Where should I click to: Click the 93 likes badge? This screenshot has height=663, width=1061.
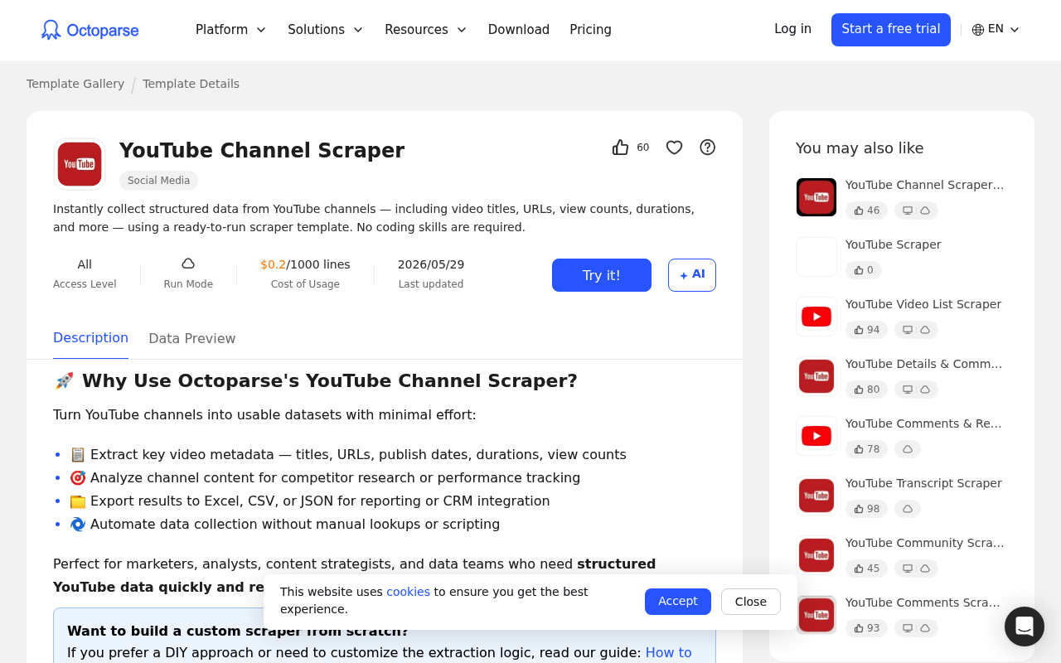(866, 628)
